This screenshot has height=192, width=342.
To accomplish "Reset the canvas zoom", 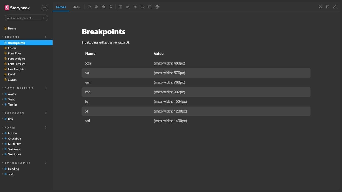I will tap(111, 7).
